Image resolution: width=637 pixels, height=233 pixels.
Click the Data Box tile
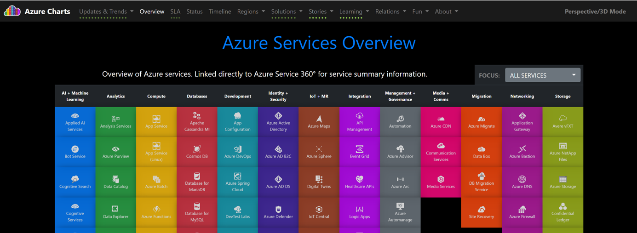pos(482,152)
